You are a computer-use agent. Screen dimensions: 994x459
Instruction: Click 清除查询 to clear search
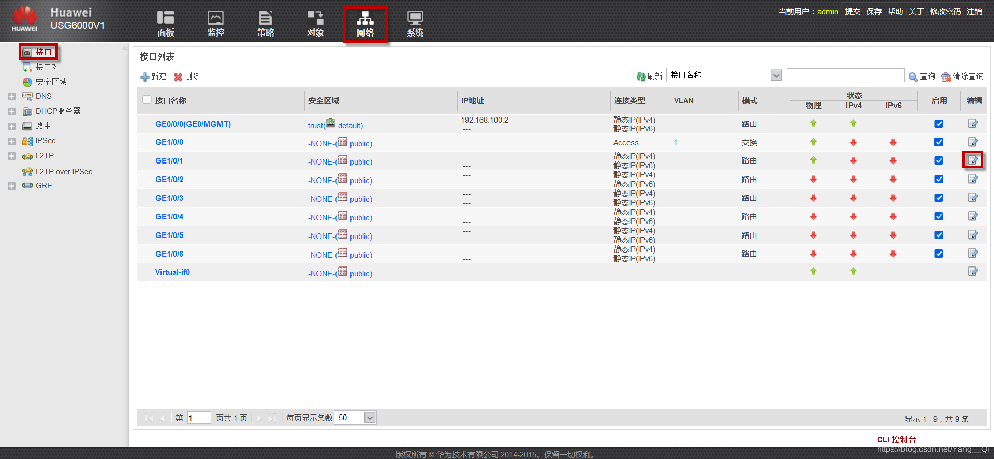coord(962,76)
